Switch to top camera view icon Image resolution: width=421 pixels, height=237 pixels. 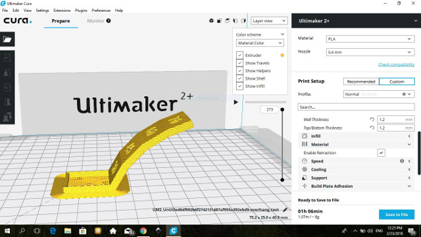(228, 20)
